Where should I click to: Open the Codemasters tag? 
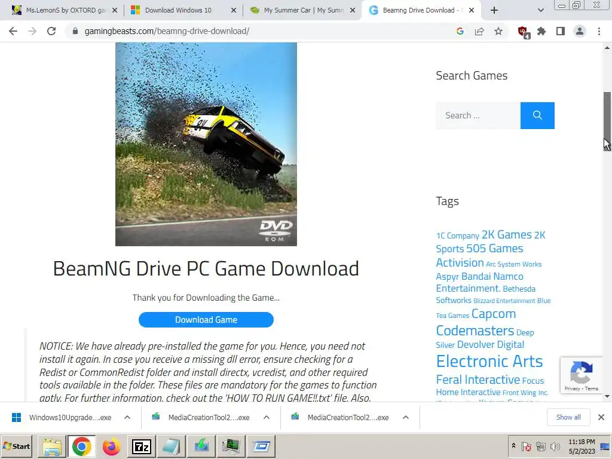pyautogui.click(x=475, y=331)
